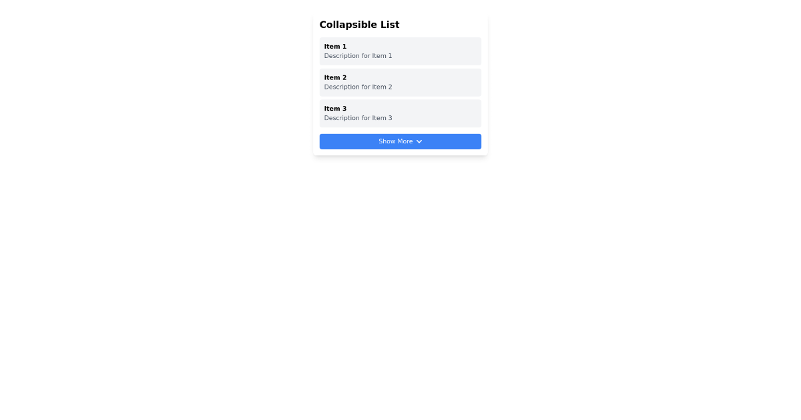Expand hidden items with the downward chevron

coord(419,141)
